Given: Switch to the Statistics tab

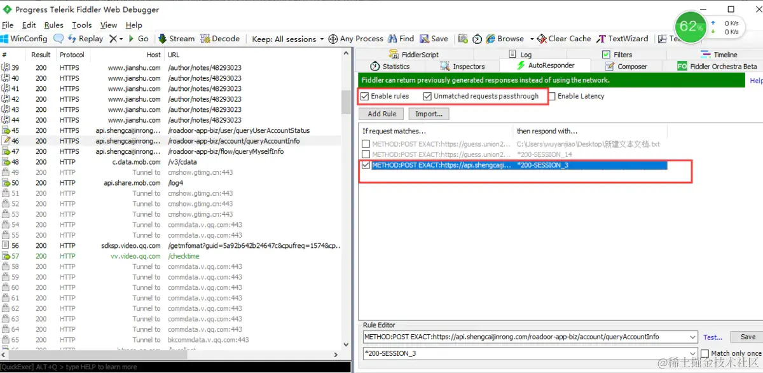Looking at the screenshot, I should [390, 66].
